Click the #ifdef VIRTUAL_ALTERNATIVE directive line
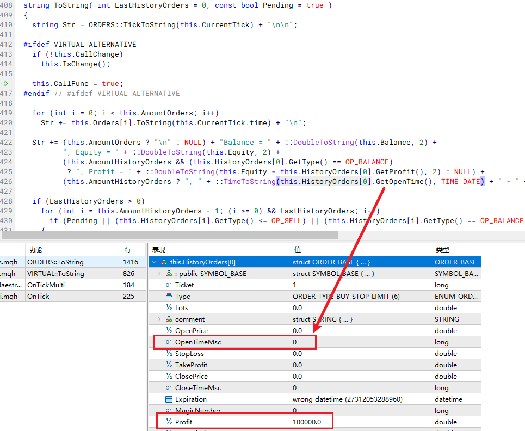The image size is (525, 431). pos(80,45)
